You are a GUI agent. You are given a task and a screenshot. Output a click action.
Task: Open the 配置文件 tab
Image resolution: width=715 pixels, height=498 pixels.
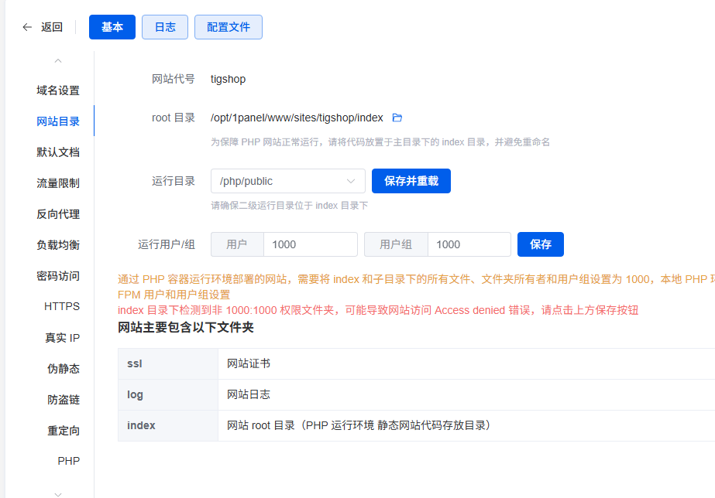point(229,27)
